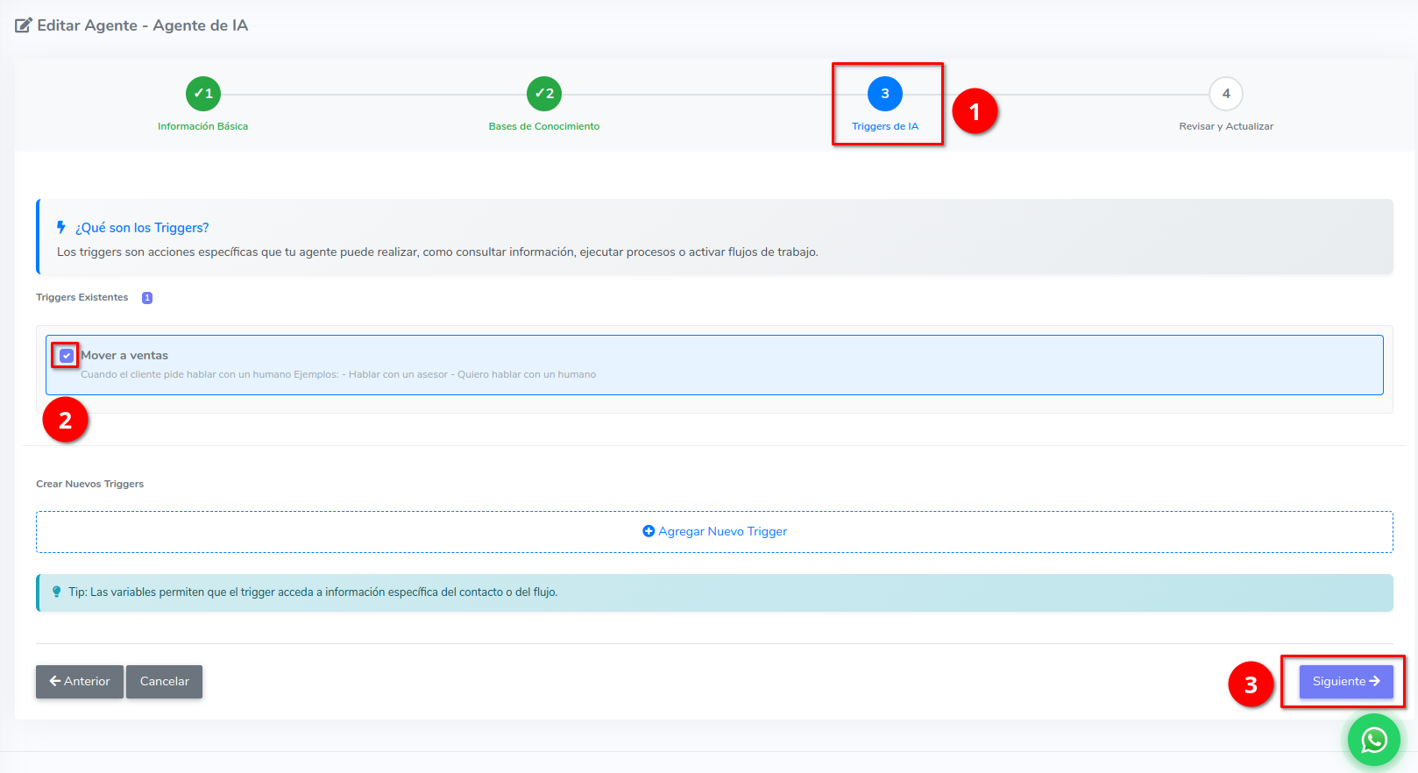Select the Mover a ventas trigger description

pos(338,374)
